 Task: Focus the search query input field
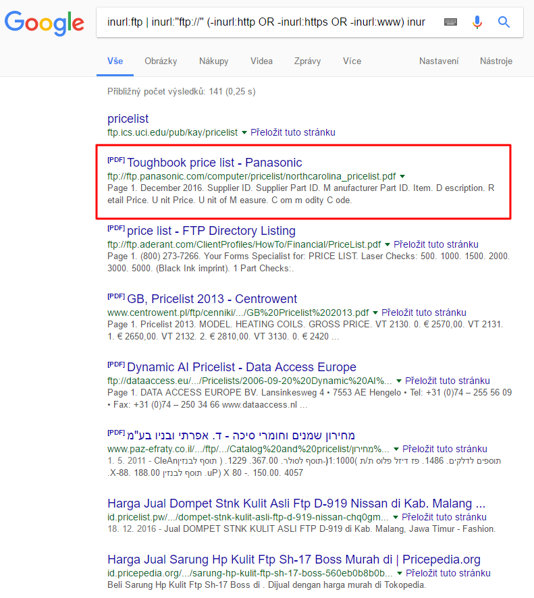coord(266,22)
